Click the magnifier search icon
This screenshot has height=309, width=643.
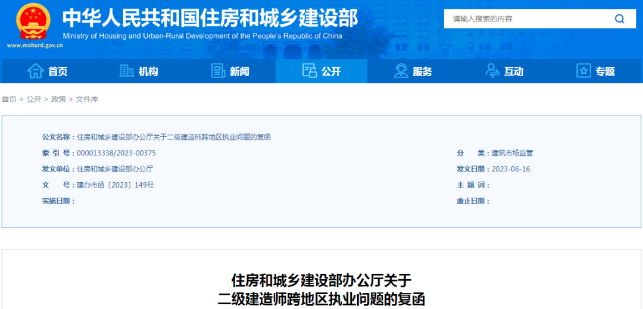click(x=619, y=19)
